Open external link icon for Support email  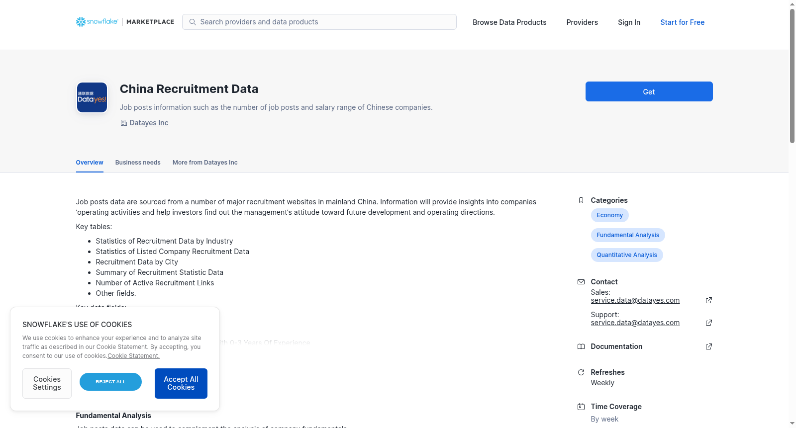click(709, 323)
